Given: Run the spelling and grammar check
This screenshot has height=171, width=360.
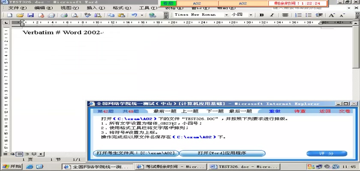Looking at the screenshot, I should (87, 15).
